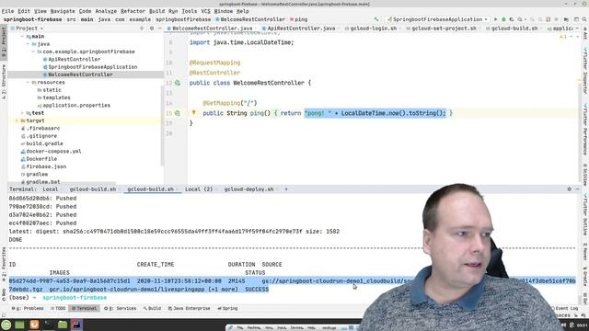Open the Problems tool window
The image size is (589, 331).
click(x=28, y=309)
